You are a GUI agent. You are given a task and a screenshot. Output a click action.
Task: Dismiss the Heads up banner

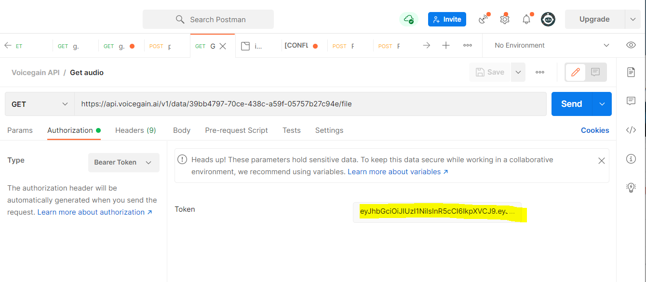(x=601, y=161)
